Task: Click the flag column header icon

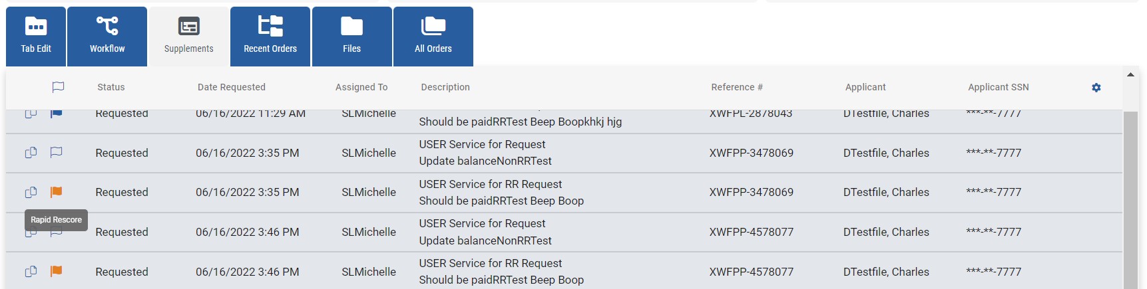Action: (58, 87)
